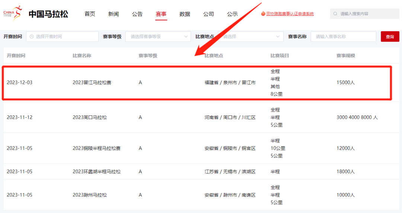Screen dimensions: 402x213
Task: Expand the 赛事等级 dropdown
Action: (158, 36)
